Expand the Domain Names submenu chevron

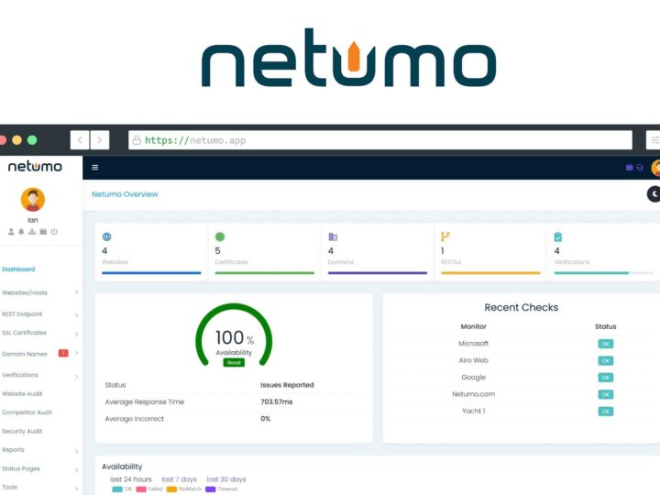pyautogui.click(x=76, y=353)
